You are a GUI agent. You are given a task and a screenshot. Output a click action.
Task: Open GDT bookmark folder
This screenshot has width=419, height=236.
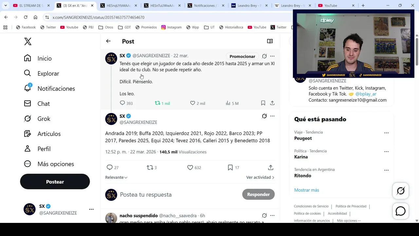[x=124, y=27]
